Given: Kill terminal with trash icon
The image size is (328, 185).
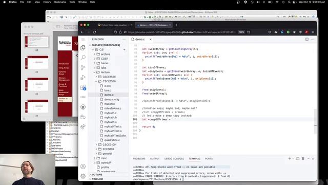Looking at the screenshot, I should [x=303, y=159].
